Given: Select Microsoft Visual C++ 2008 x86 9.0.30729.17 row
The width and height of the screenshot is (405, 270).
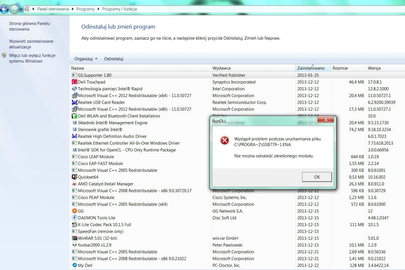Looking at the screenshot, I should pyautogui.click(x=237, y=191).
